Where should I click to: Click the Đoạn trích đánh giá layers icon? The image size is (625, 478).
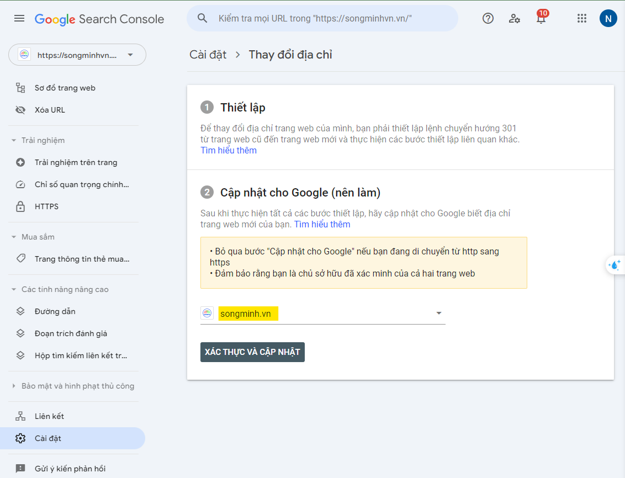pyautogui.click(x=20, y=333)
